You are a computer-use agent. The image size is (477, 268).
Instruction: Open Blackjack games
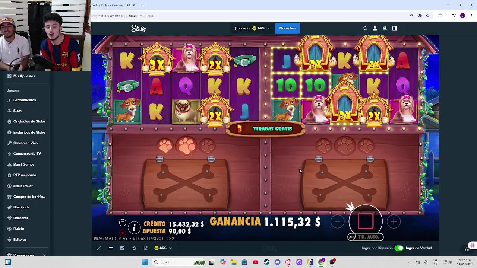point(21,207)
